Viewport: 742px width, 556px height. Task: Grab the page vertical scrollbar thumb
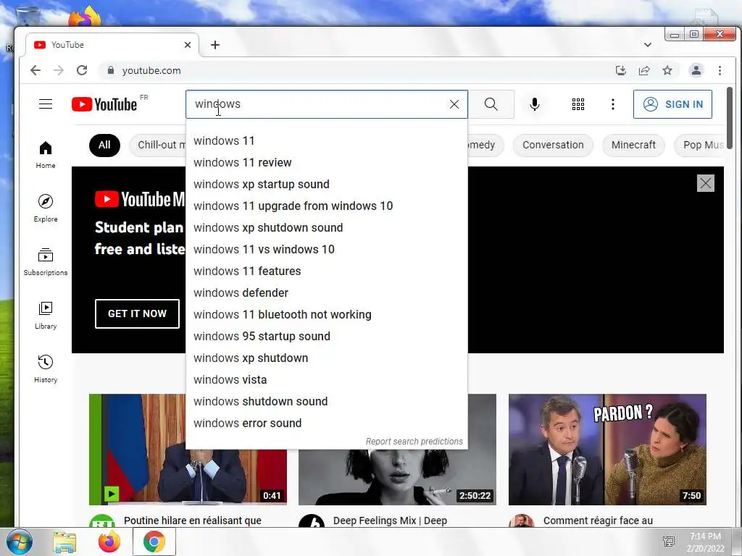click(730, 118)
